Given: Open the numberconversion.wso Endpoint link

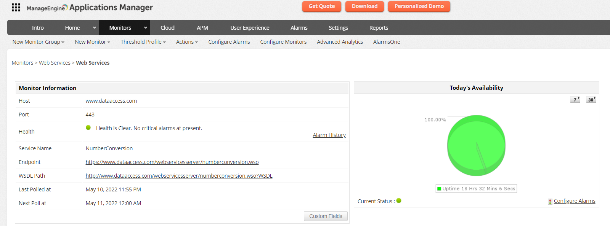Looking at the screenshot, I should click(x=172, y=162).
